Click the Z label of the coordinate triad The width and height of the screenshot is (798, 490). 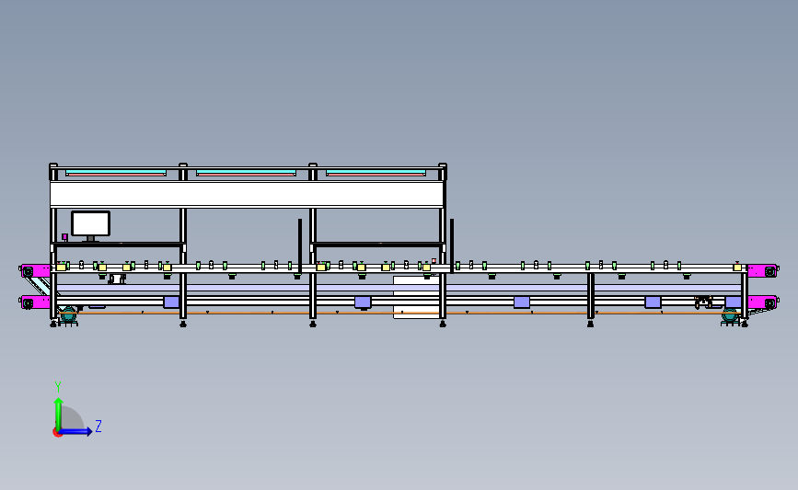(98, 426)
